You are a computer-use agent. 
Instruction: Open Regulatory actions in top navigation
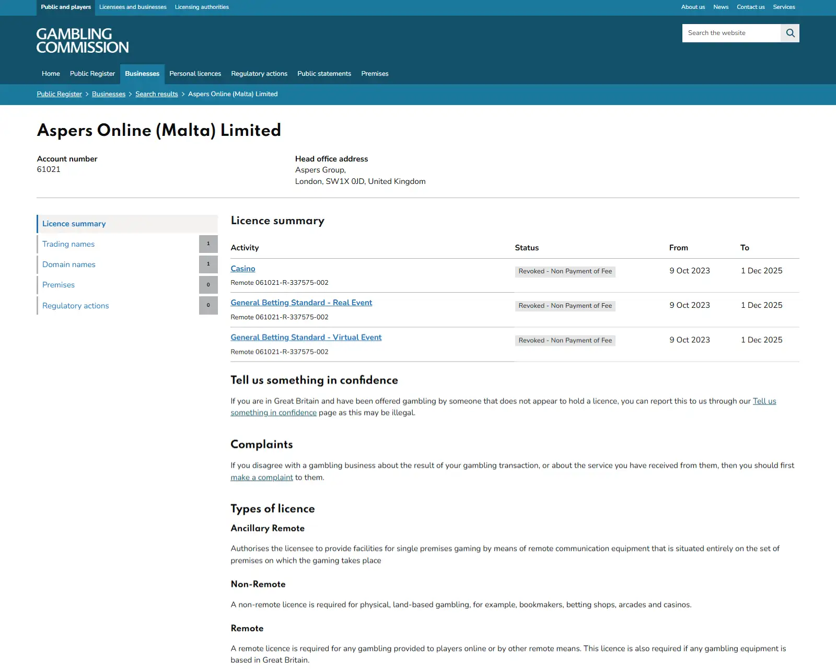259,74
